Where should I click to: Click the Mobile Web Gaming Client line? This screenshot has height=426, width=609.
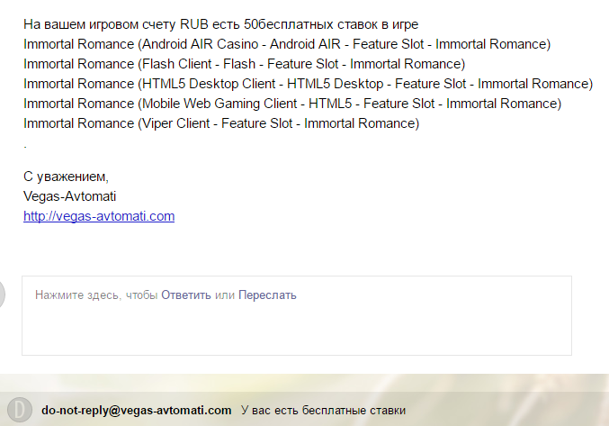pyautogui.click(x=292, y=104)
